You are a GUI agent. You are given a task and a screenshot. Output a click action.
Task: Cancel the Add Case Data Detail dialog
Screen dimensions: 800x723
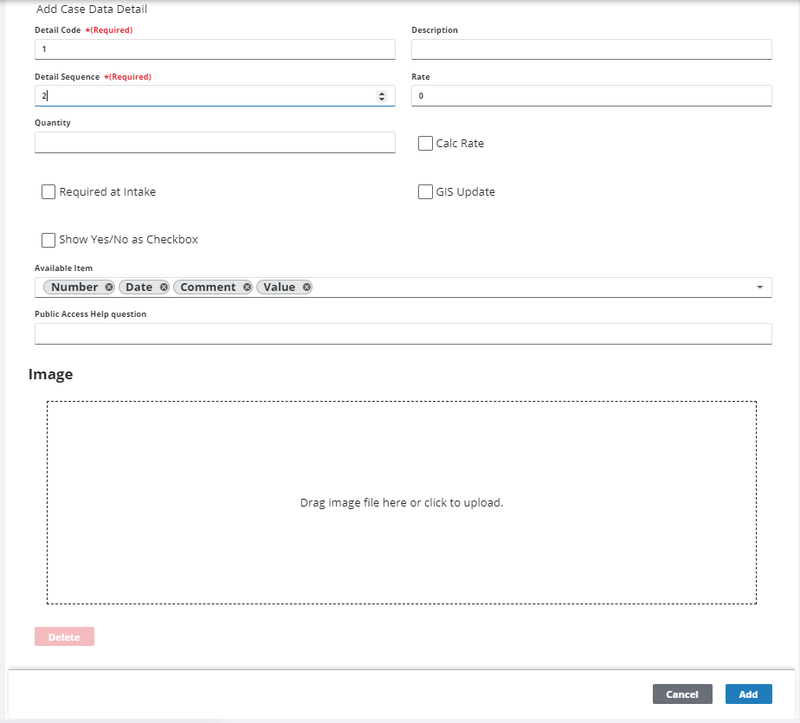click(x=682, y=694)
